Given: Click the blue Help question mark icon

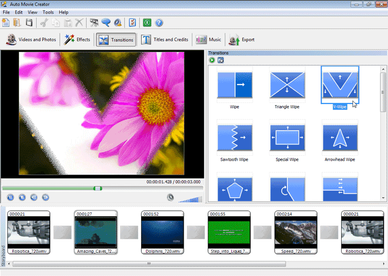Looking at the screenshot, I should pyautogui.click(x=159, y=23).
